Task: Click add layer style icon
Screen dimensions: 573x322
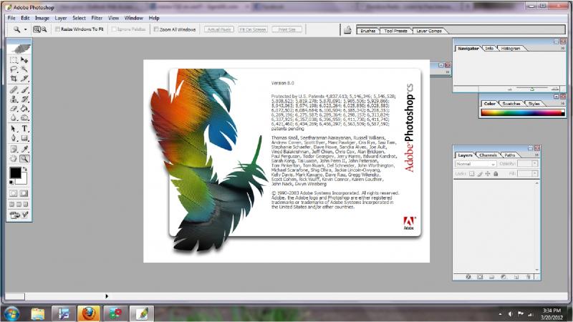Action: (468, 277)
